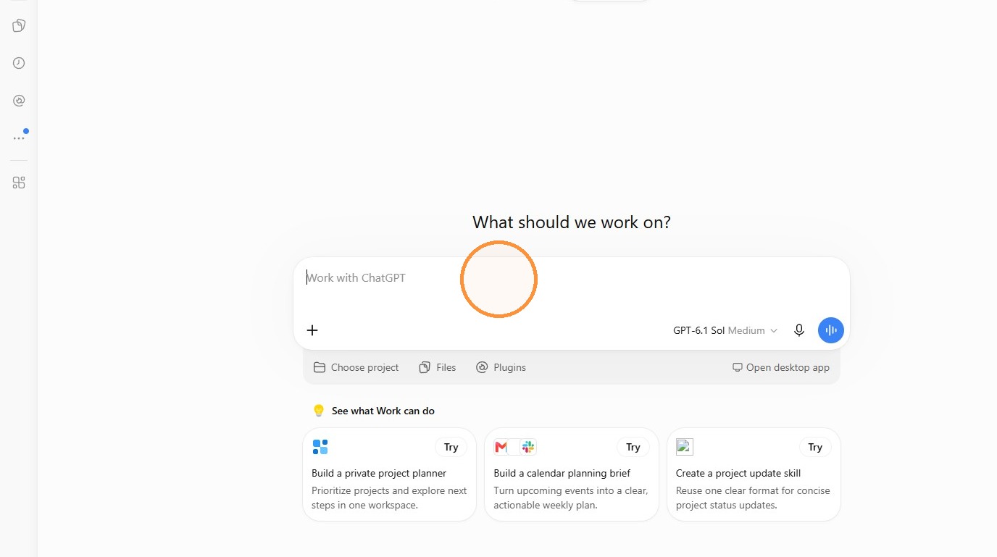This screenshot has height=557, width=997.
Task: Click the Plugins option below the prompt
Action: [501, 367]
